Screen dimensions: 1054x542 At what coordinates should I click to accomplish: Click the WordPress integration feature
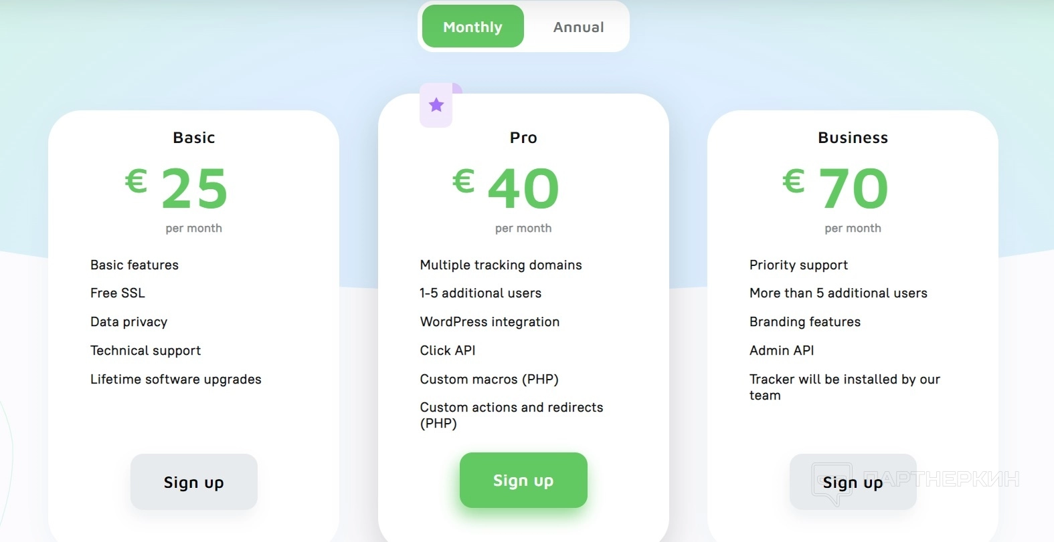[489, 321]
